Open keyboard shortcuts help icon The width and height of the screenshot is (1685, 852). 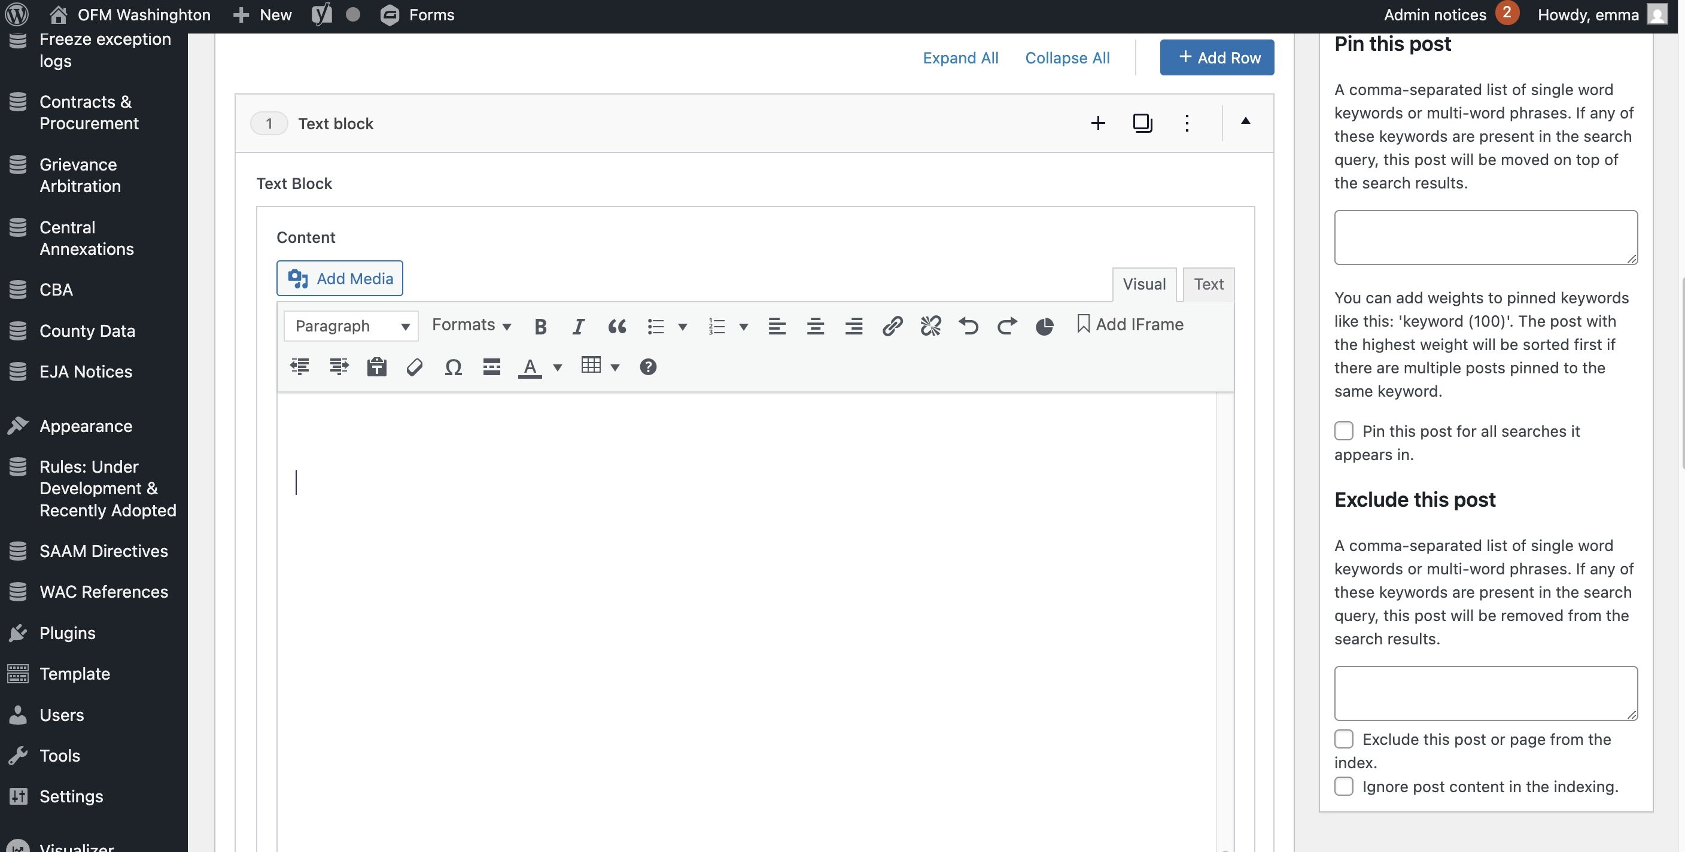(647, 367)
